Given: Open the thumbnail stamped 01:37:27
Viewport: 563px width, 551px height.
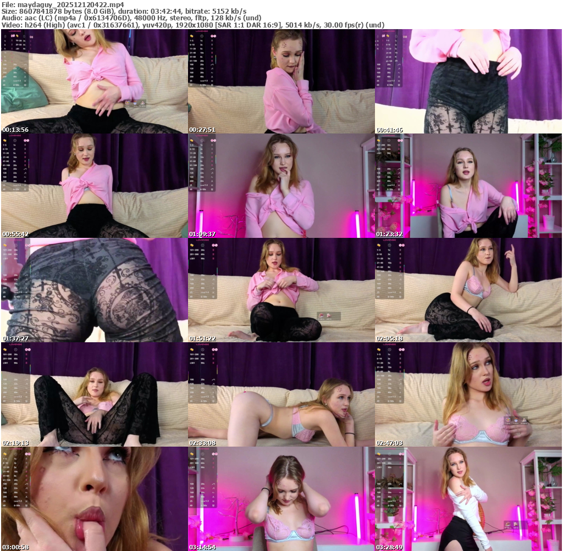Looking at the screenshot, I should click(94, 290).
